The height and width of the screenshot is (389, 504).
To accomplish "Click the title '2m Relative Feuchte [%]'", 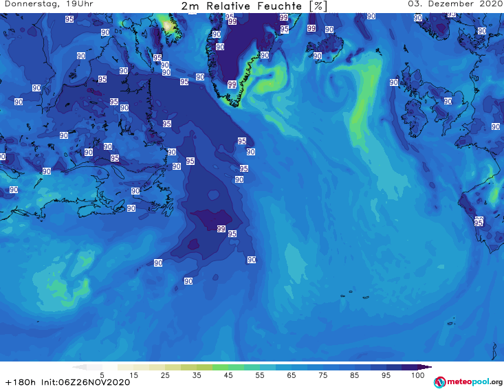I will 254,6.
